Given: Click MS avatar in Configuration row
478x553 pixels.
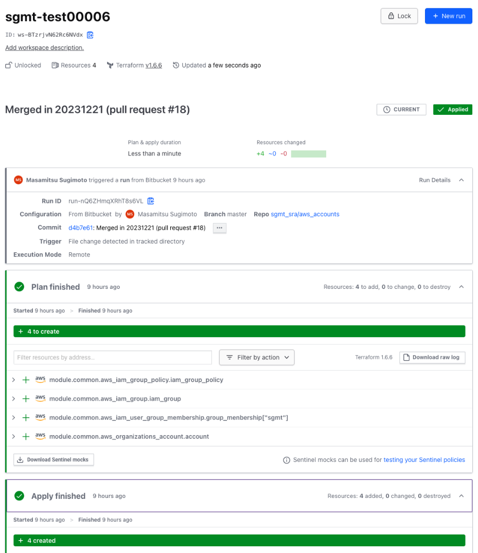Looking at the screenshot, I should [130, 214].
